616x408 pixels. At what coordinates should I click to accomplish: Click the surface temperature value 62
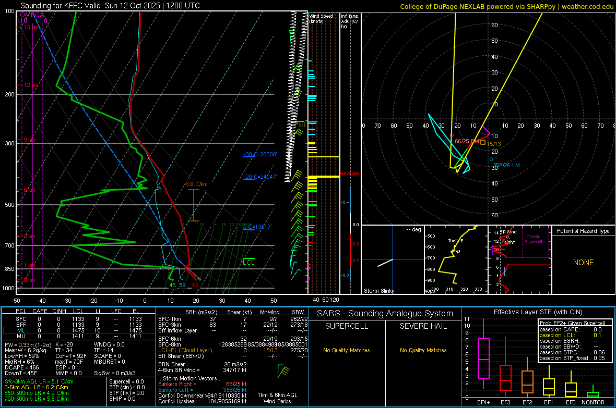tap(195, 285)
